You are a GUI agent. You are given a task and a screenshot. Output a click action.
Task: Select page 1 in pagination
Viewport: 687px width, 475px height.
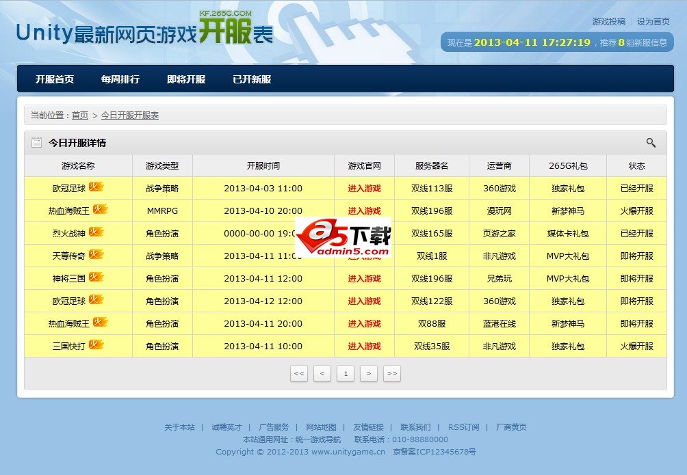346,373
